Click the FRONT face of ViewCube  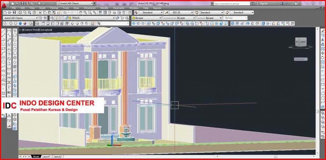[302, 42]
